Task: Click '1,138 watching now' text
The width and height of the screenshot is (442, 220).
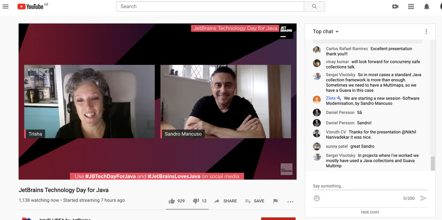Action: click(x=39, y=201)
